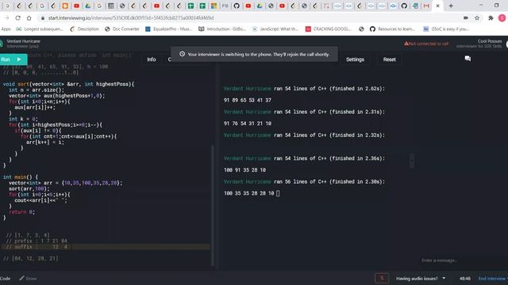The image size is (508, 285).
Task: Click the 48:48 interview timer
Action: coord(465,279)
